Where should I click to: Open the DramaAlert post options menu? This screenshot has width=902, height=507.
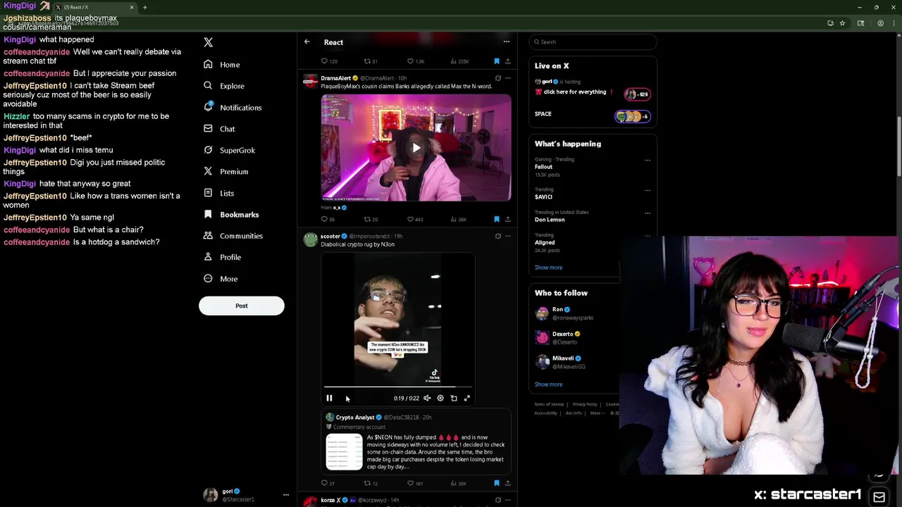tap(507, 78)
